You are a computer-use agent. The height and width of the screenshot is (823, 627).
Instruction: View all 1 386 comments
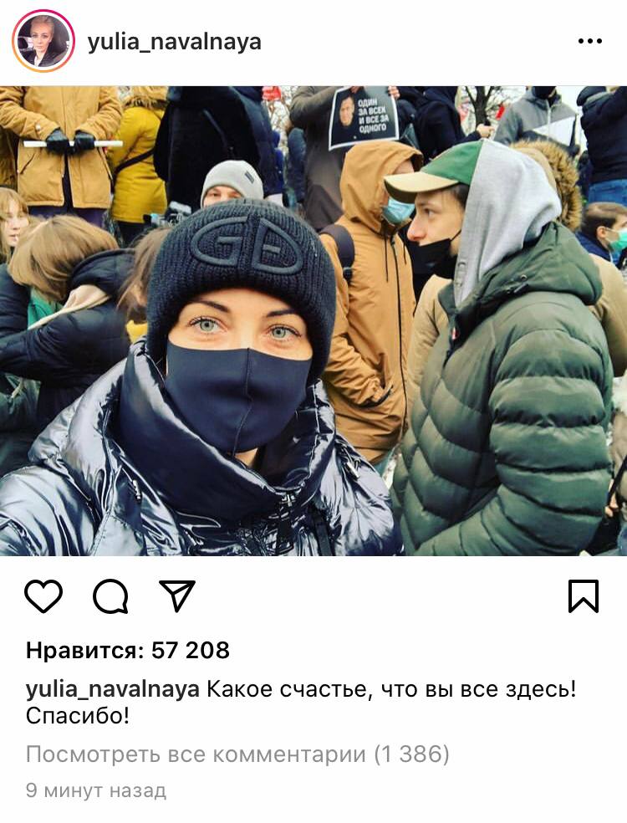click(237, 754)
